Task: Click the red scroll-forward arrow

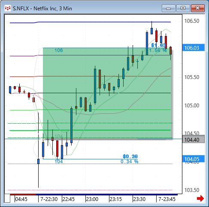Action: (x=200, y=198)
